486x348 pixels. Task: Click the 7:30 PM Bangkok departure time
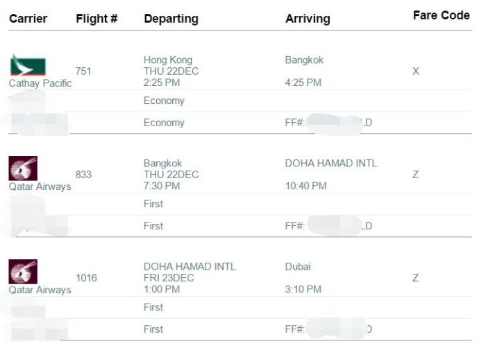(x=162, y=186)
